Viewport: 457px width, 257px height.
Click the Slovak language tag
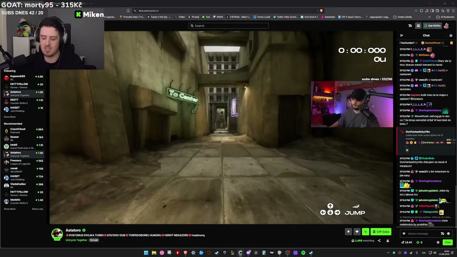pos(94,240)
